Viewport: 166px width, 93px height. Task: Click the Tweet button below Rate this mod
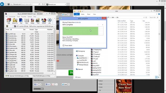coord(65,84)
